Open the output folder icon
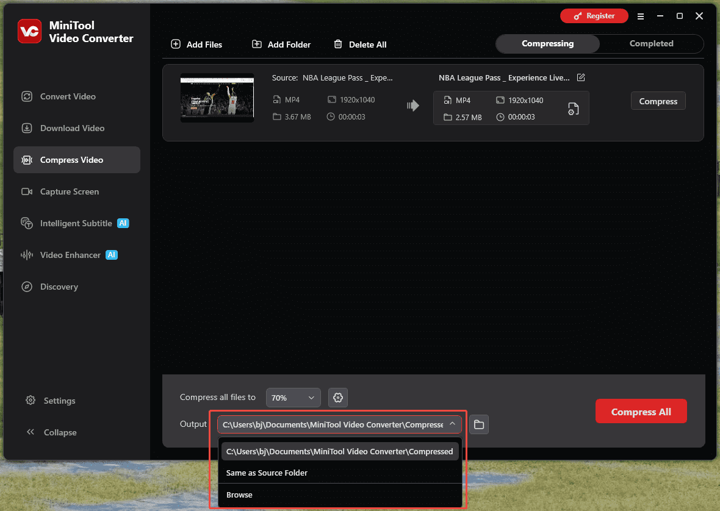This screenshot has height=511, width=720. [x=479, y=424]
